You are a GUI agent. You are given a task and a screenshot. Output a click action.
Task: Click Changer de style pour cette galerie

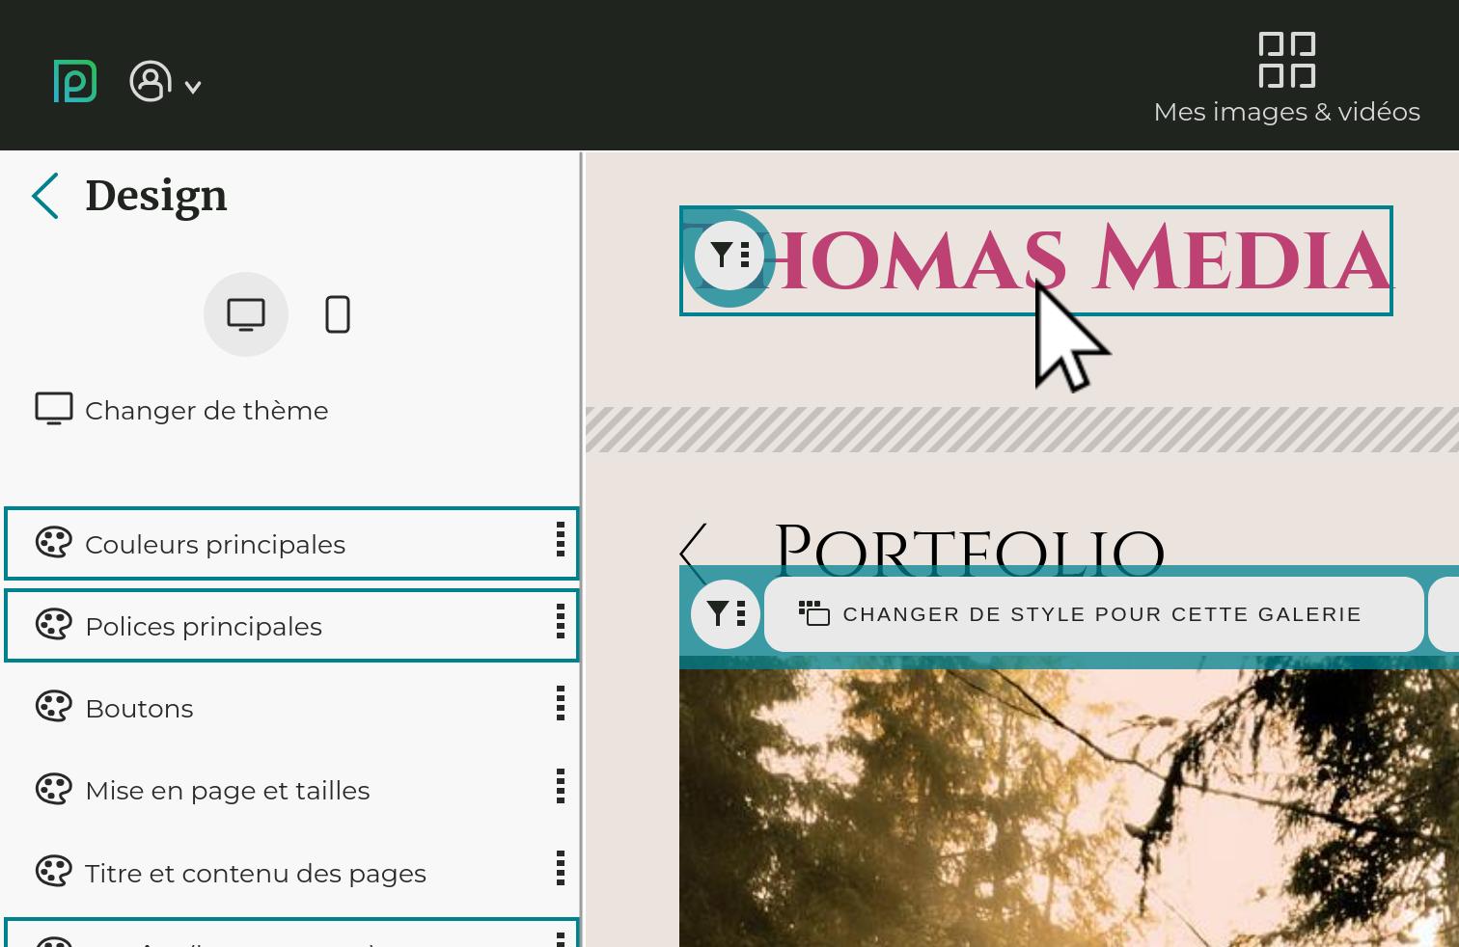(x=1093, y=614)
